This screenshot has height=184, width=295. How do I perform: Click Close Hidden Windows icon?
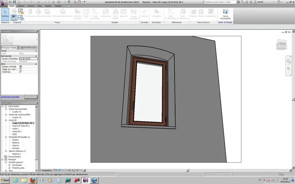[75, 2]
